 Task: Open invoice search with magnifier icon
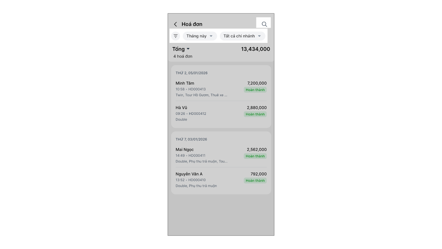pyautogui.click(x=264, y=24)
